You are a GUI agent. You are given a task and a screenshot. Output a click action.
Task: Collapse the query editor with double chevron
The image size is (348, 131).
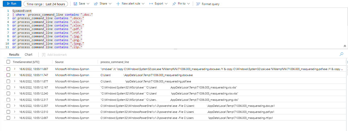click(345, 46)
